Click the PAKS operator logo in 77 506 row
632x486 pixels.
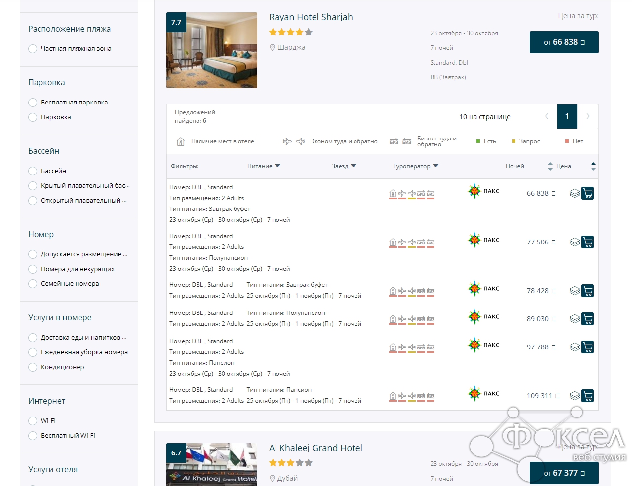484,240
